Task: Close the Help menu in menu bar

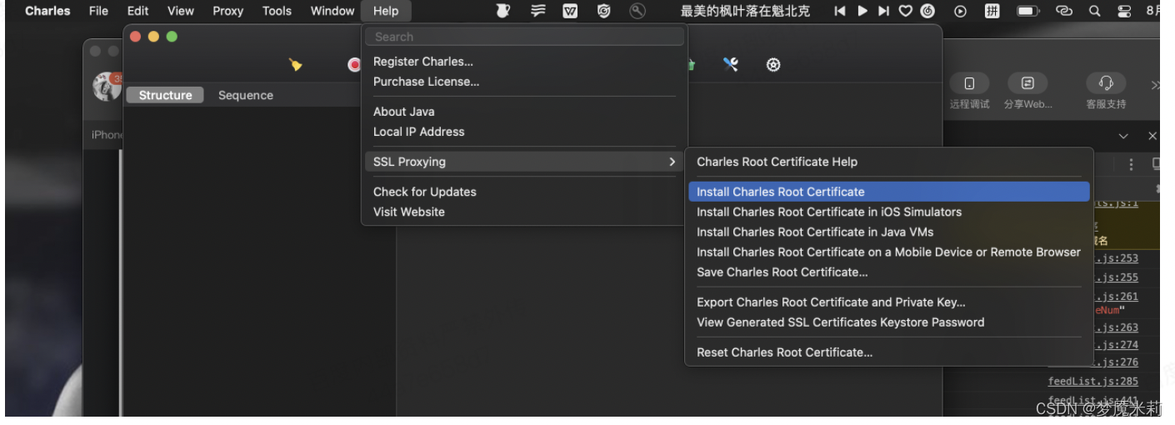Action: [x=386, y=11]
